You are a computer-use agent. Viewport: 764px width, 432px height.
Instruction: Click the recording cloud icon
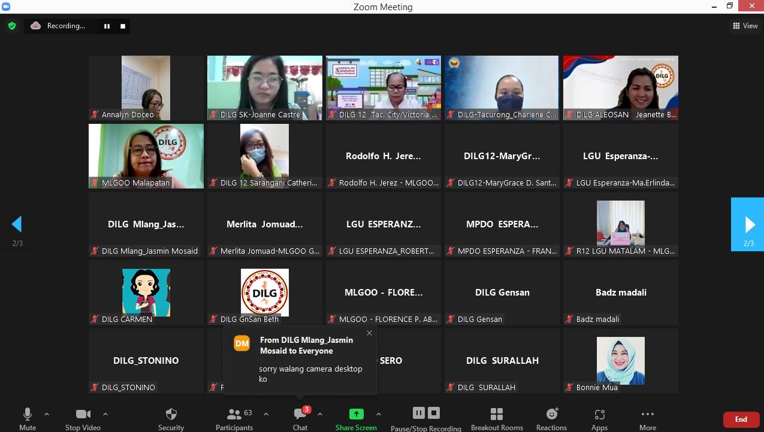pos(35,26)
